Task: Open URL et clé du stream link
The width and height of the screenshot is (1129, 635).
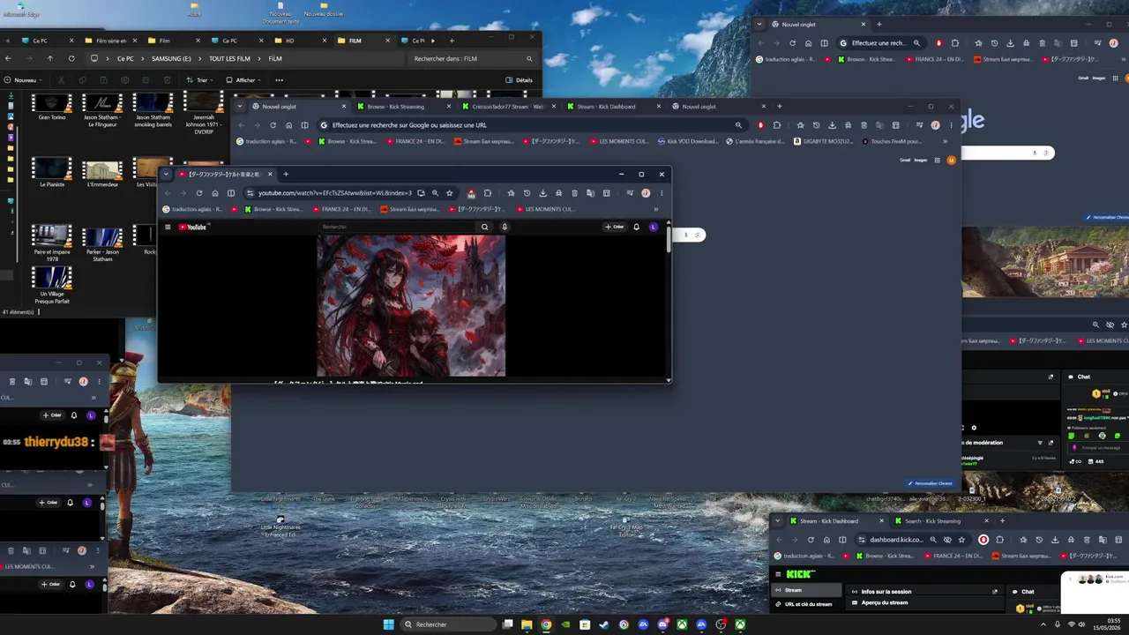Action: pyautogui.click(x=808, y=604)
